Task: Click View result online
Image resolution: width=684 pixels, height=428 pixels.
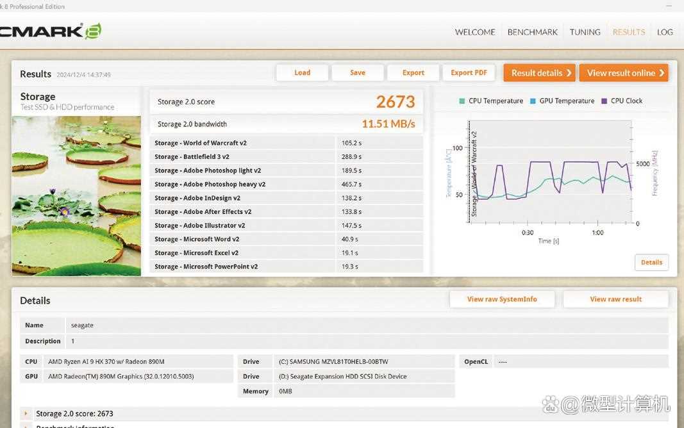Action: click(x=623, y=73)
